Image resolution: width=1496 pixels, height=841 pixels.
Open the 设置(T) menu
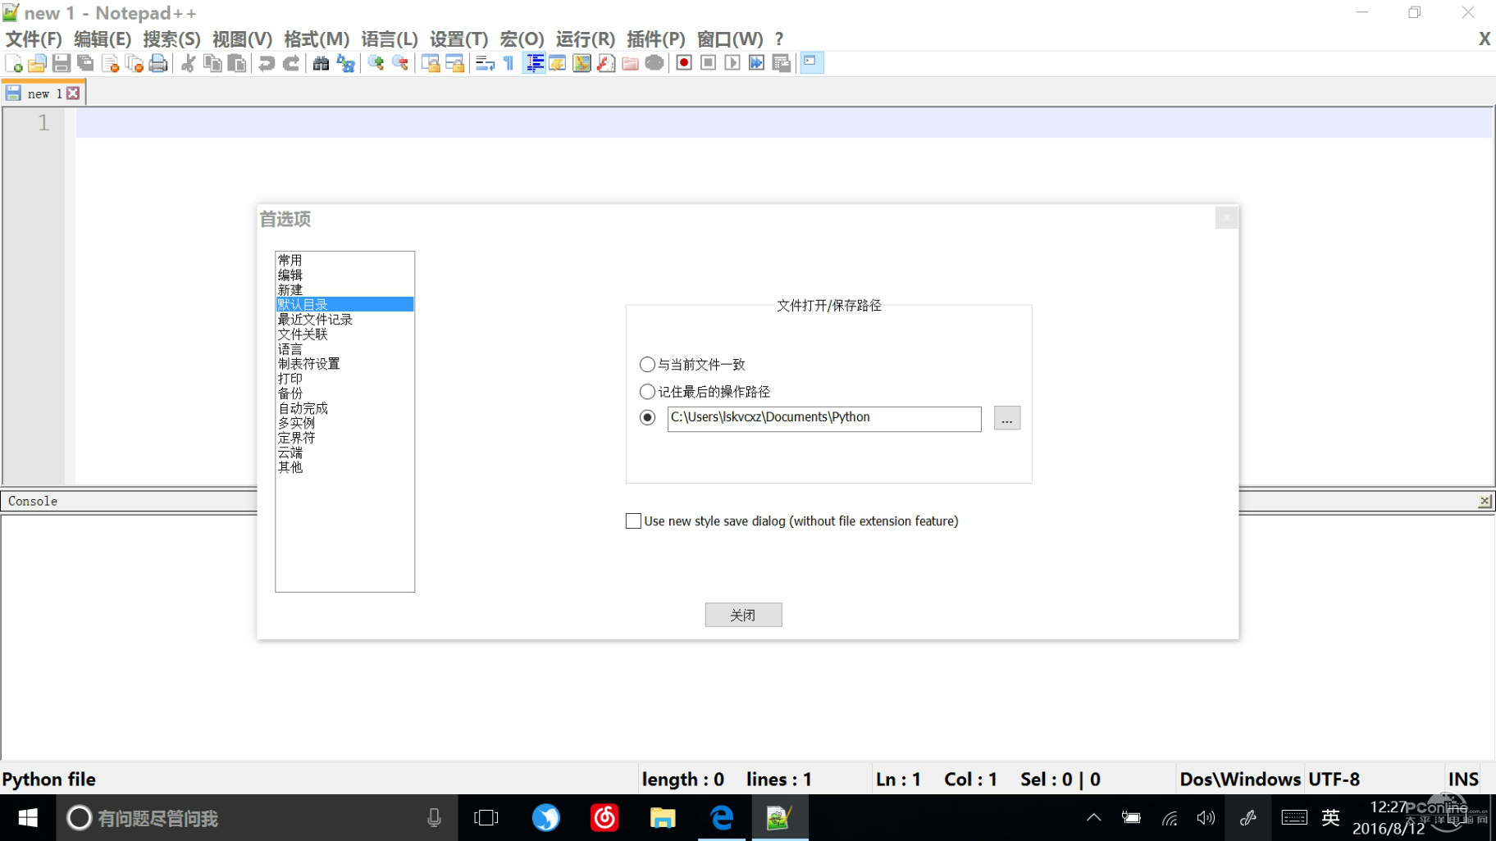458,39
